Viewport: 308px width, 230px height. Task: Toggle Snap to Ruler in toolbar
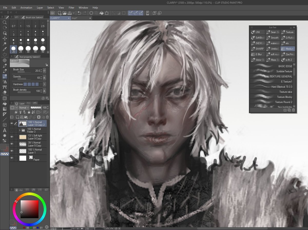pos(131,13)
